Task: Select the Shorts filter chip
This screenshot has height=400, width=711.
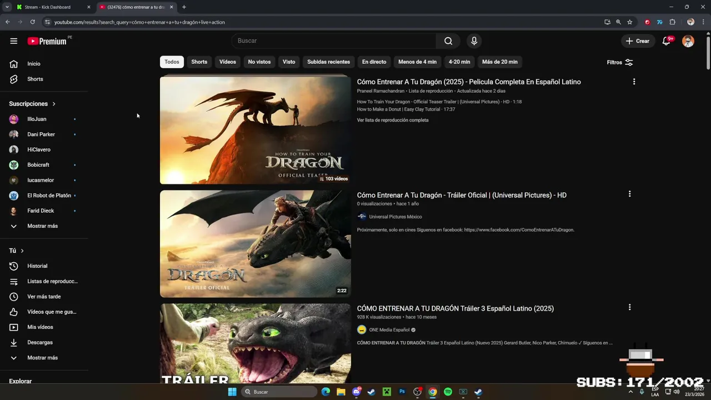Action: (199, 62)
